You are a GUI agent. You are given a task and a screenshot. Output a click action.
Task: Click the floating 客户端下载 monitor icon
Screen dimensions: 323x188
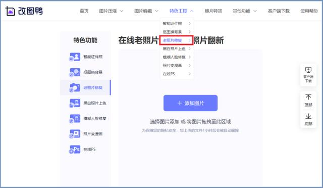[308, 70]
